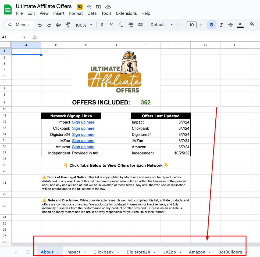Increase font size with plus button

[201, 25]
